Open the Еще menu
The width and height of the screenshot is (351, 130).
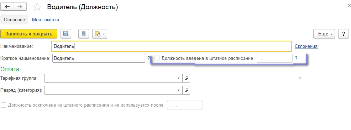coord(324,34)
